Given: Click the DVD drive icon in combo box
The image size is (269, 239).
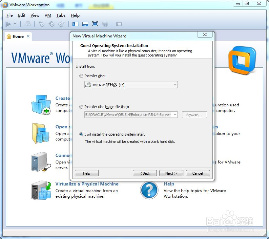Looking at the screenshot, I should (x=88, y=85).
